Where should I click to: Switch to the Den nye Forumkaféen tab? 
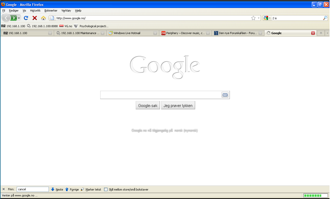point(238,33)
